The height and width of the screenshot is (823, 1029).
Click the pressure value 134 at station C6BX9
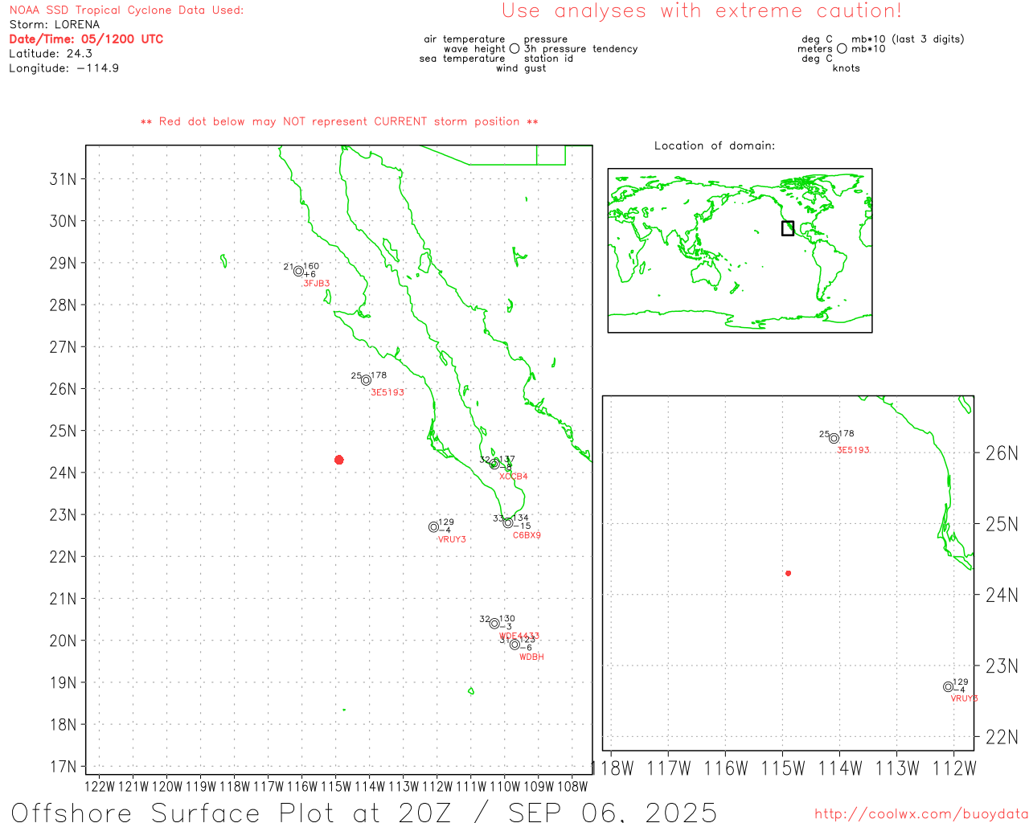point(521,518)
